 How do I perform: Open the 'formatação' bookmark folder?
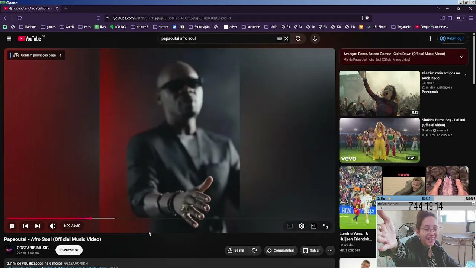tap(199, 27)
